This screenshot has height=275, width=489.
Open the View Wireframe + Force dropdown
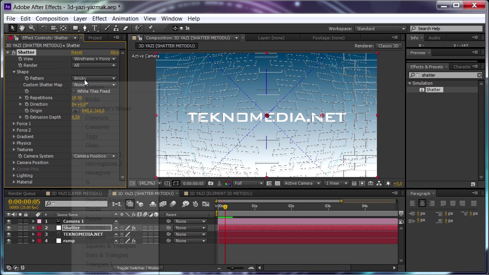pos(94,59)
